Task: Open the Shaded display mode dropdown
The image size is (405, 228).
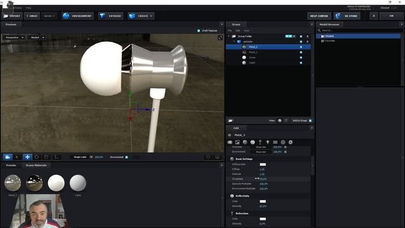Action: tap(37, 37)
